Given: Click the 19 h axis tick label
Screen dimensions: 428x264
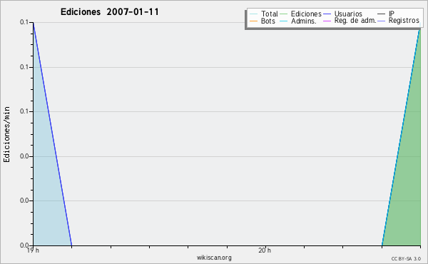Looking at the screenshot, I should coord(33,250).
